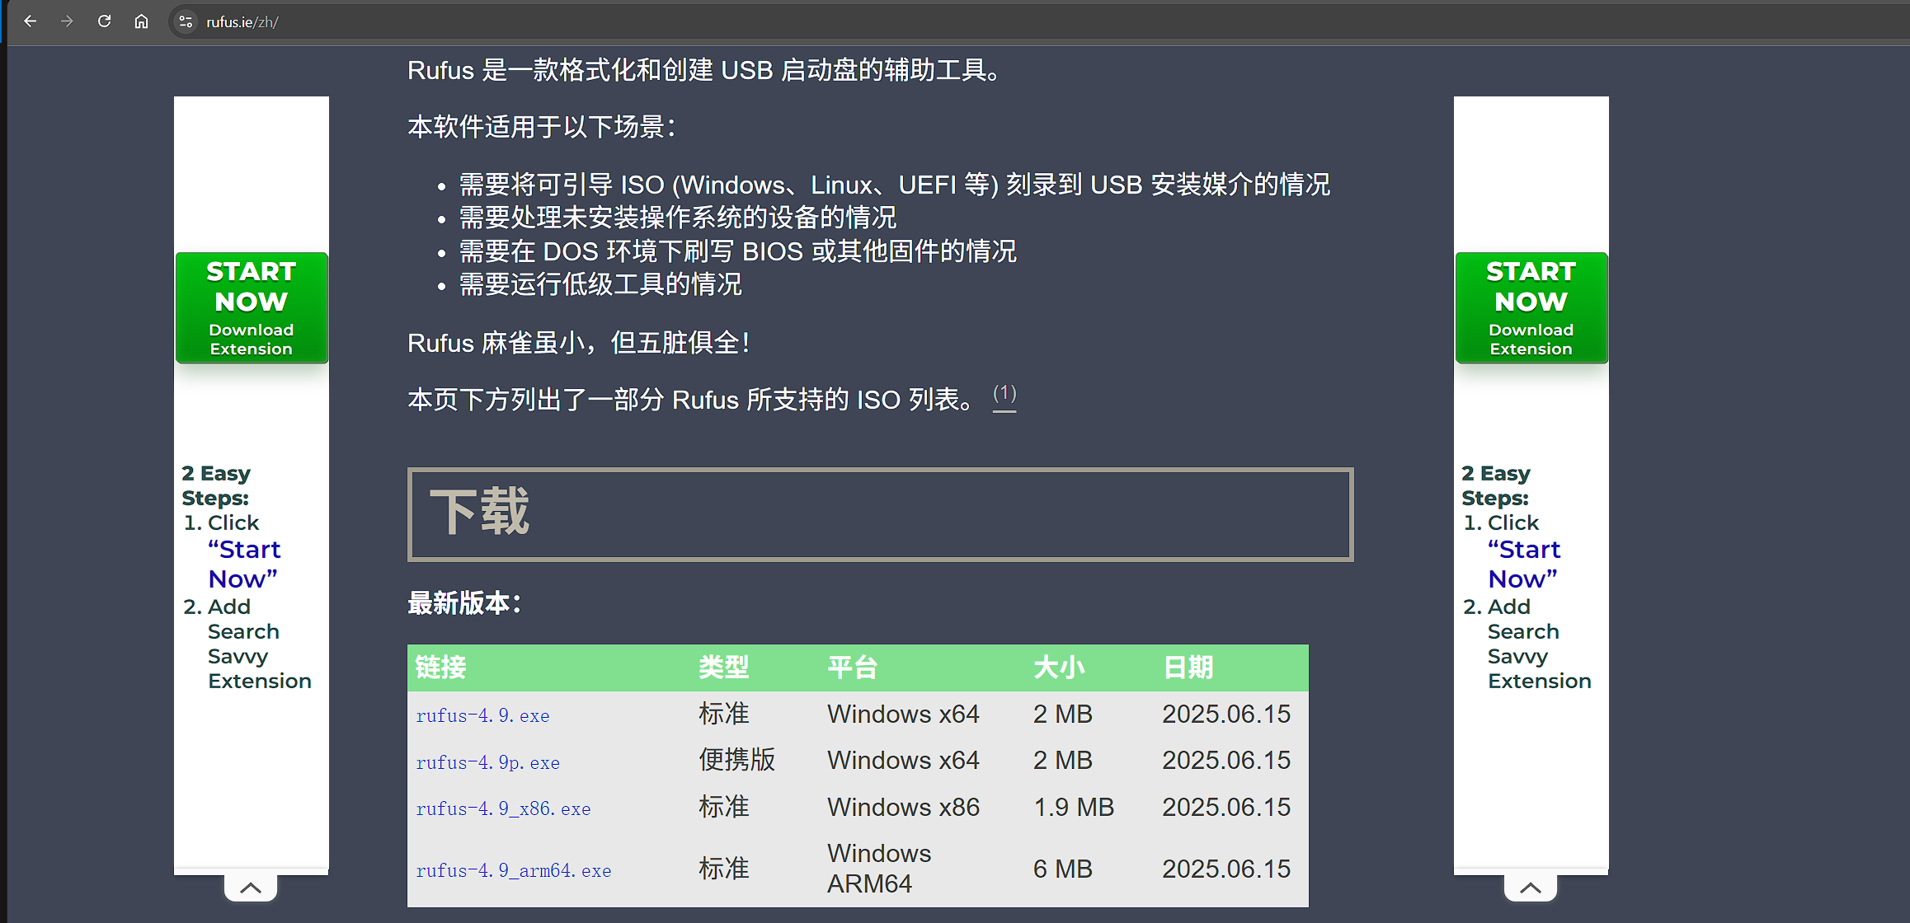Click the 链接 table column header

coord(441,667)
